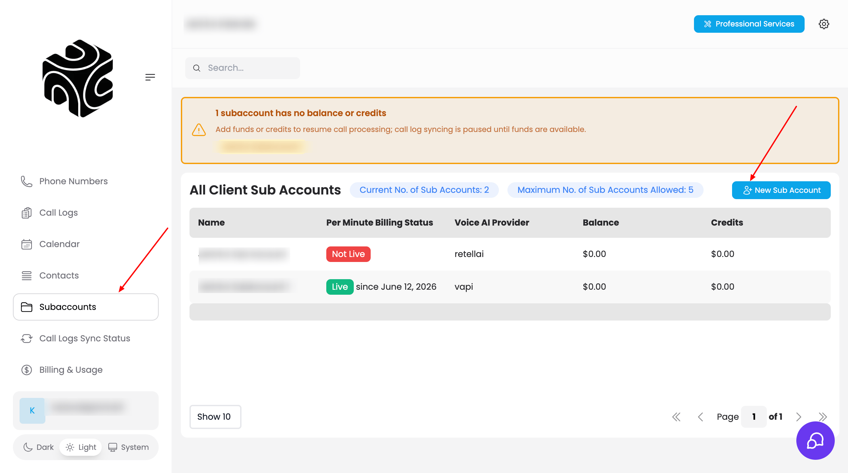Open the user profile card
The height and width of the screenshot is (473, 848).
pyautogui.click(x=86, y=410)
